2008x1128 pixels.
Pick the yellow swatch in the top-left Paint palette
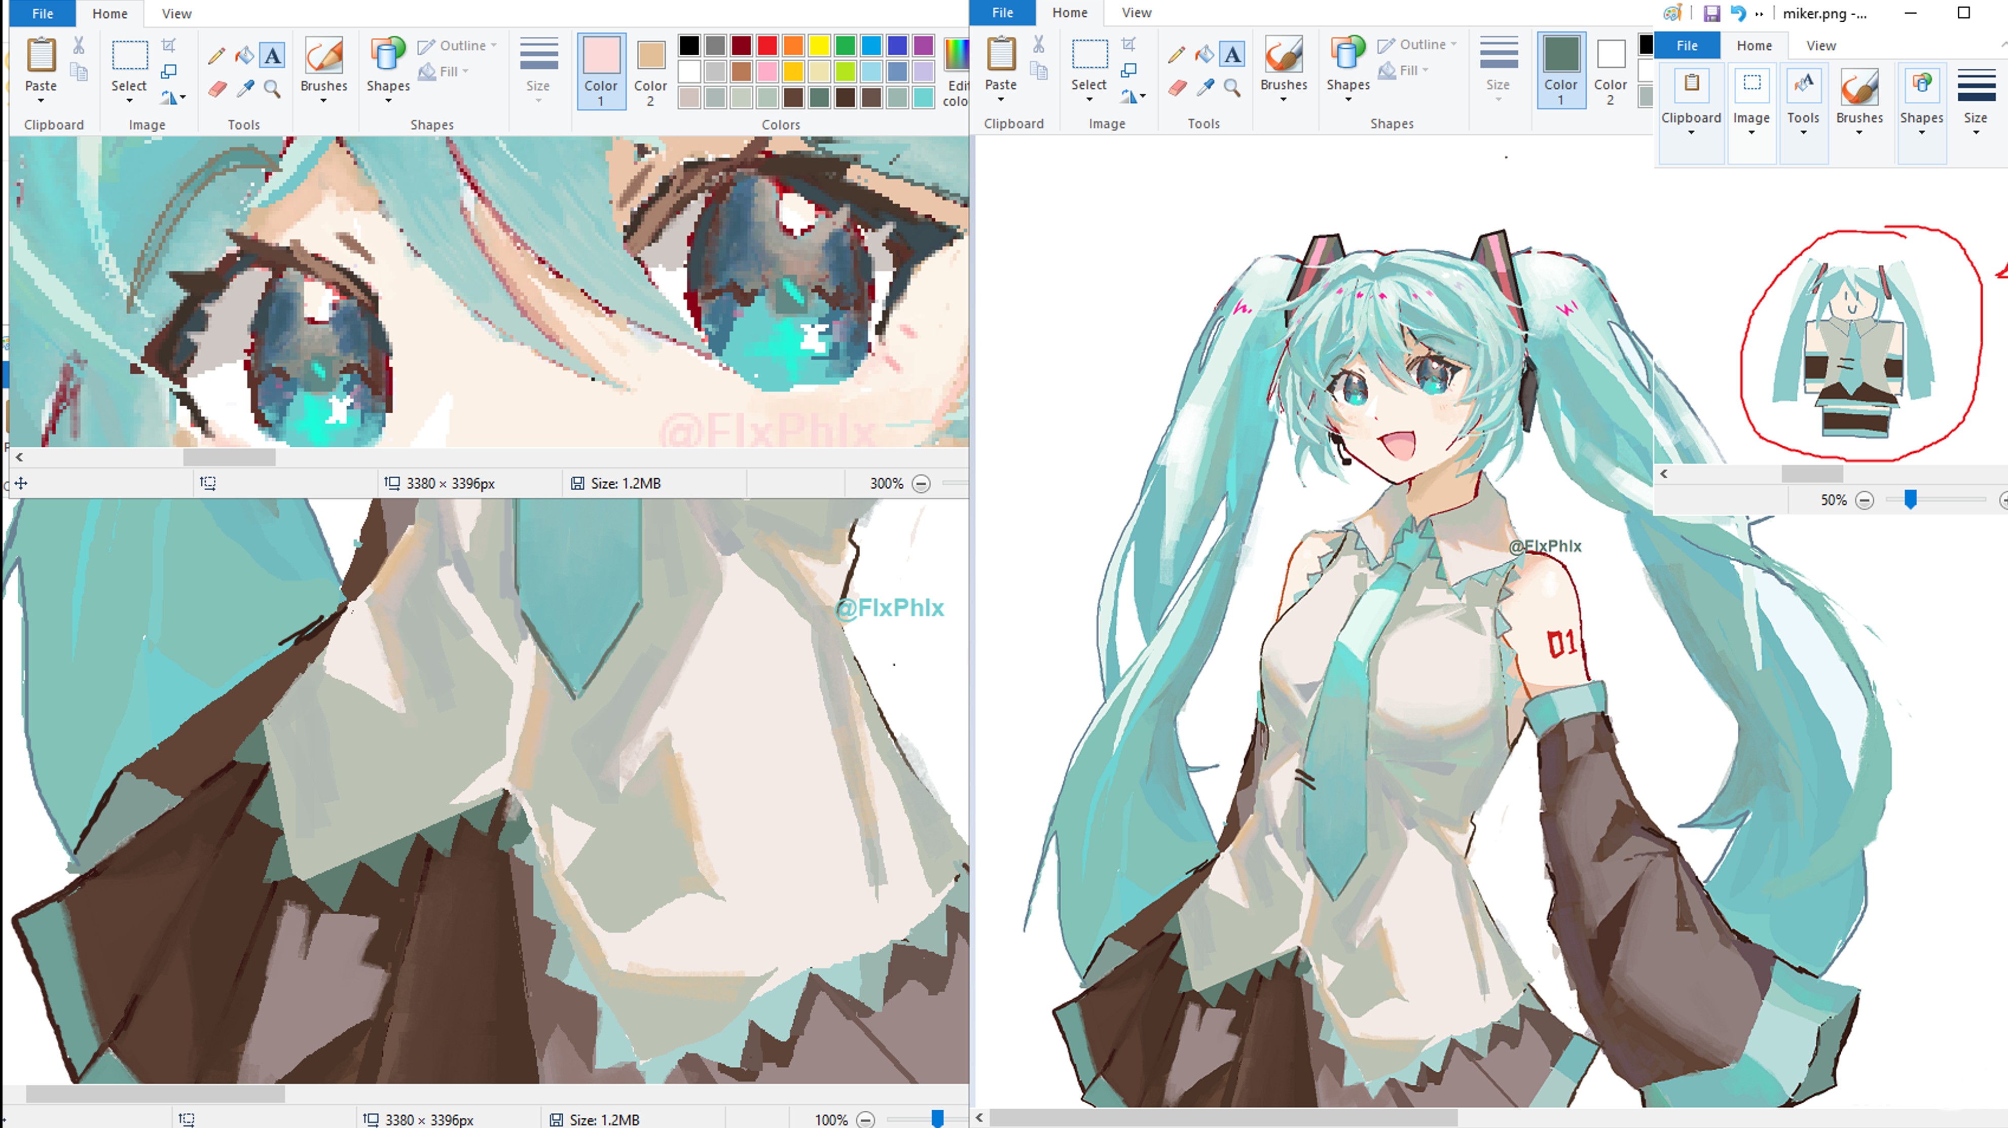coord(819,45)
